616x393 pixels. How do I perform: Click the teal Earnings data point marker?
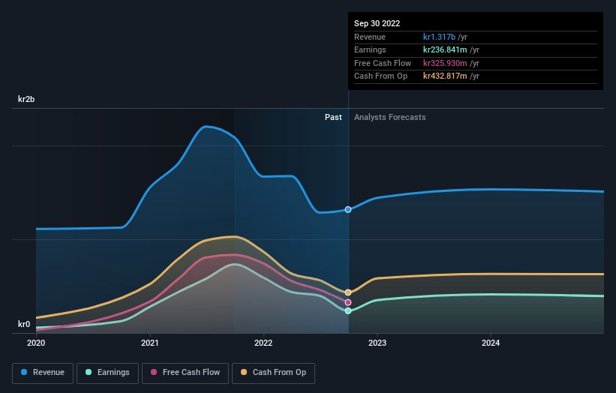(x=348, y=311)
